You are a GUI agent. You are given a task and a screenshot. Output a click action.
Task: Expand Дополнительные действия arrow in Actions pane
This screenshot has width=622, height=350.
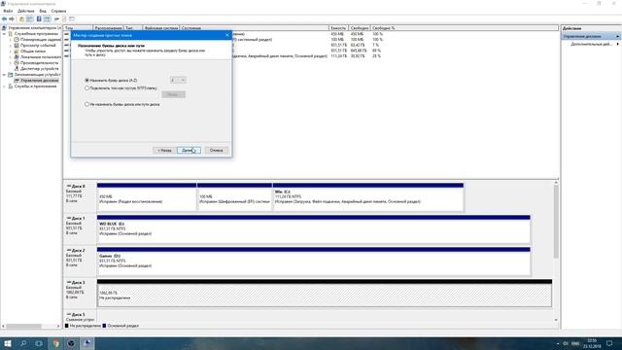[618, 44]
